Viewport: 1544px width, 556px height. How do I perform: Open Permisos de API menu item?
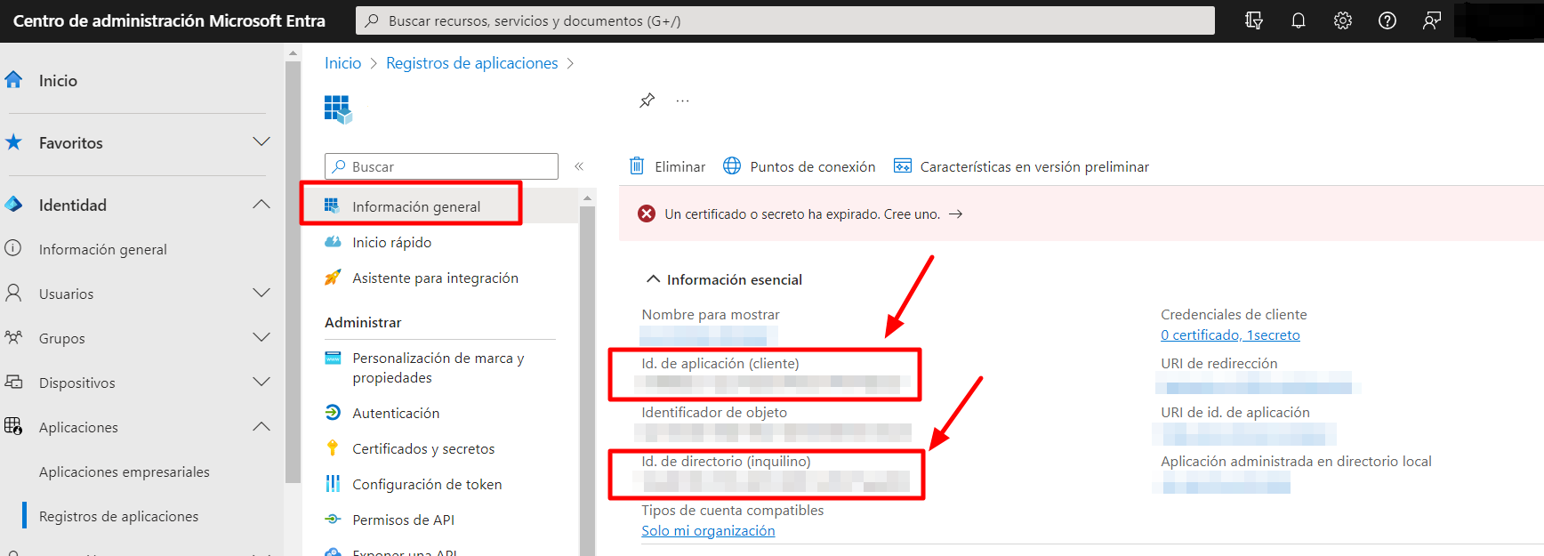[403, 520]
